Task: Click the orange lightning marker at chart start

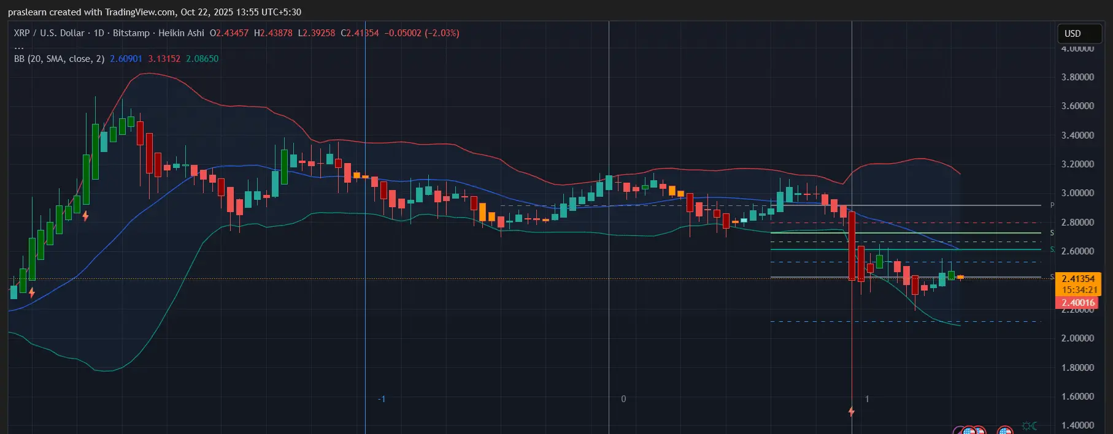Action: [x=32, y=293]
